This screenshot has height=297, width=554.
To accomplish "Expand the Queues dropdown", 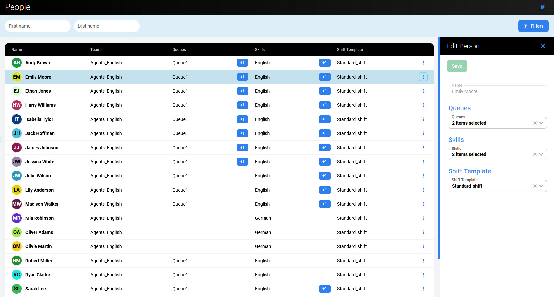I will tap(541, 123).
